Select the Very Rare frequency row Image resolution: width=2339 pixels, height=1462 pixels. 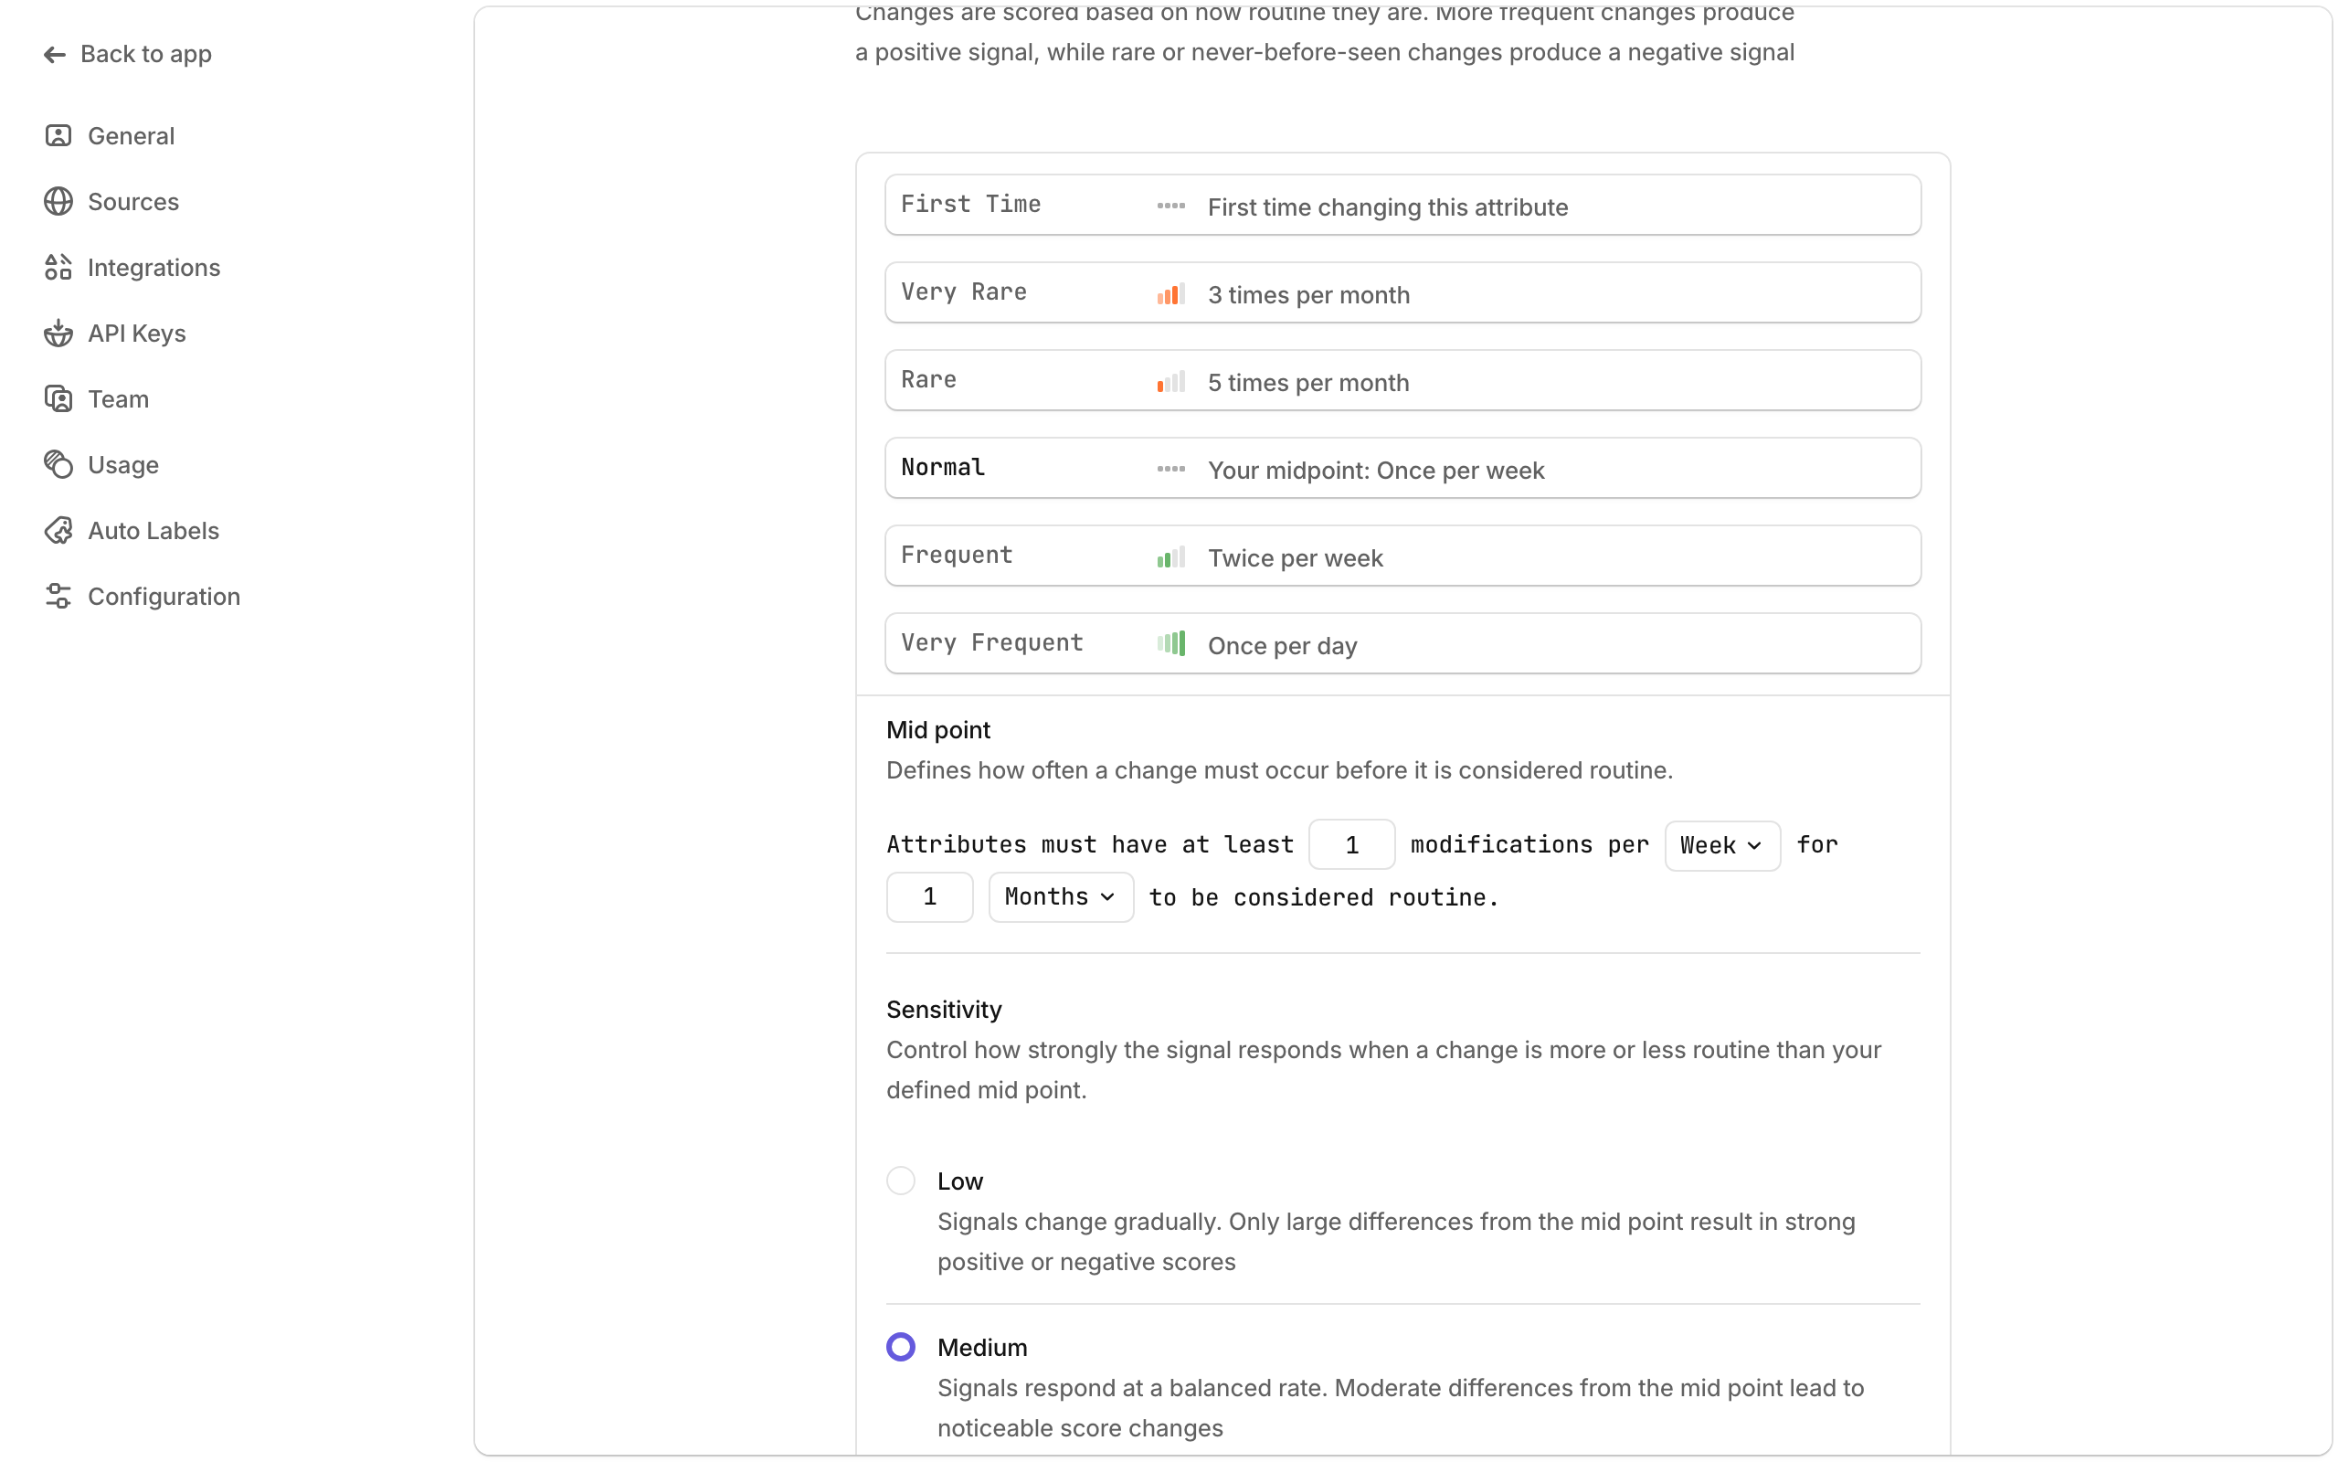[1402, 293]
